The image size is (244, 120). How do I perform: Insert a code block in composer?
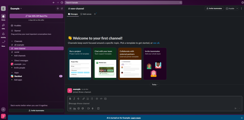click(105, 99)
